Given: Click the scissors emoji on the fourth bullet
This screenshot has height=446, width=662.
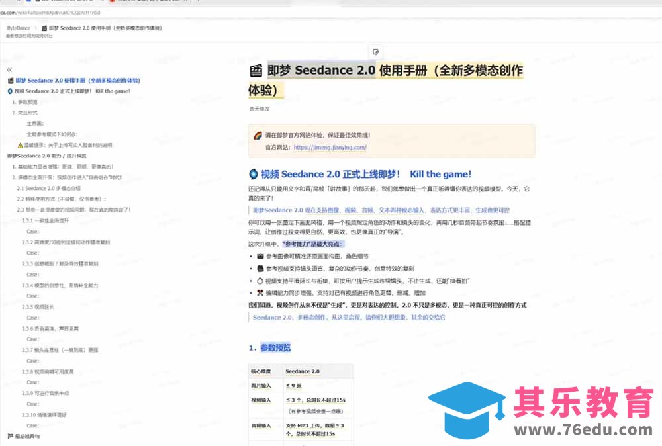Looking at the screenshot, I should click(x=260, y=293).
